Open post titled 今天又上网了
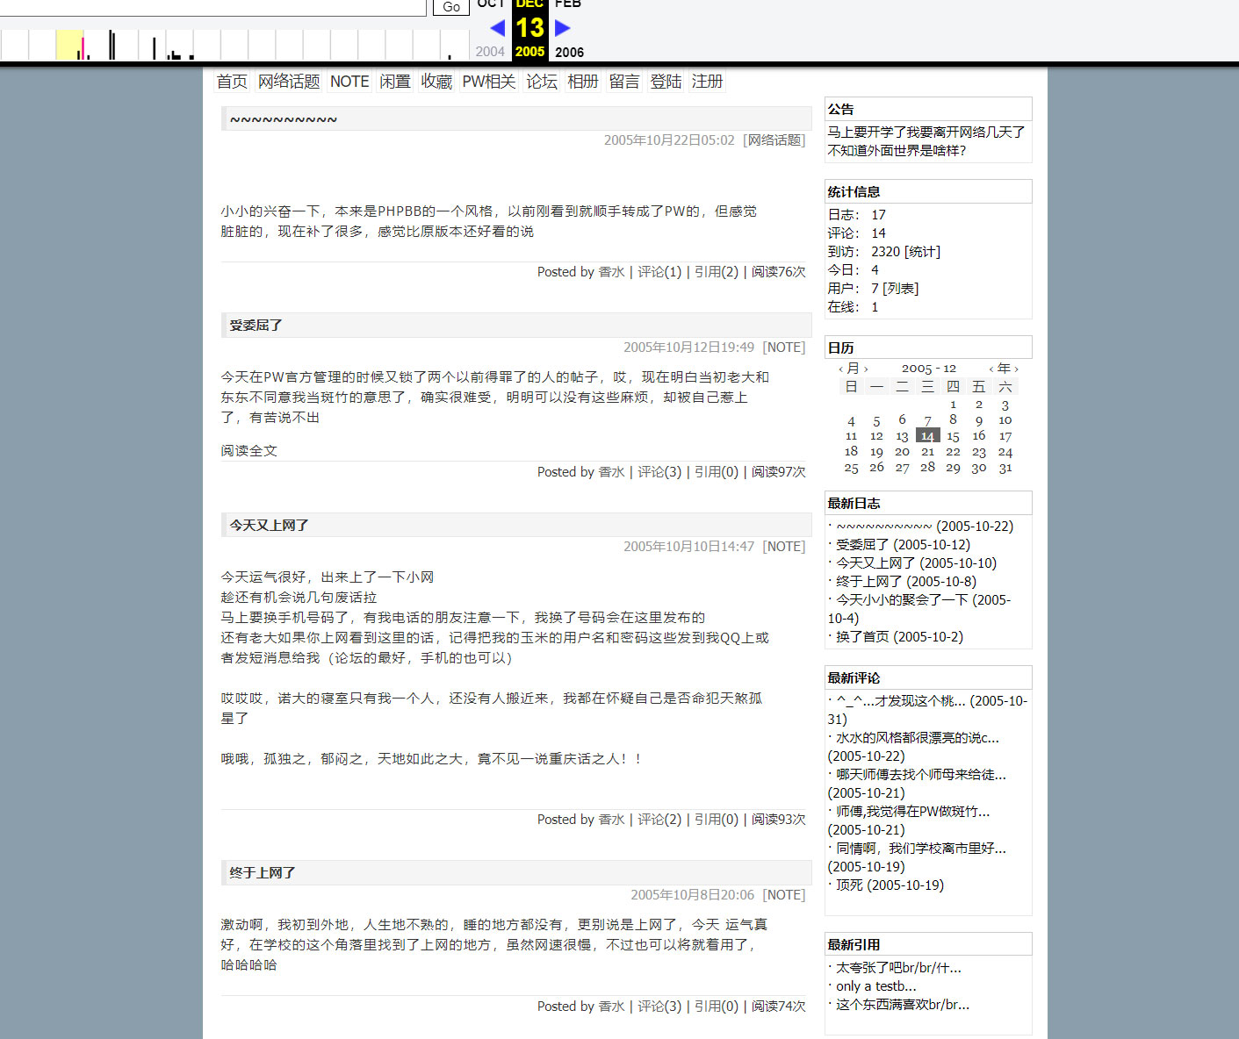This screenshot has width=1239, height=1039. pyautogui.click(x=269, y=526)
